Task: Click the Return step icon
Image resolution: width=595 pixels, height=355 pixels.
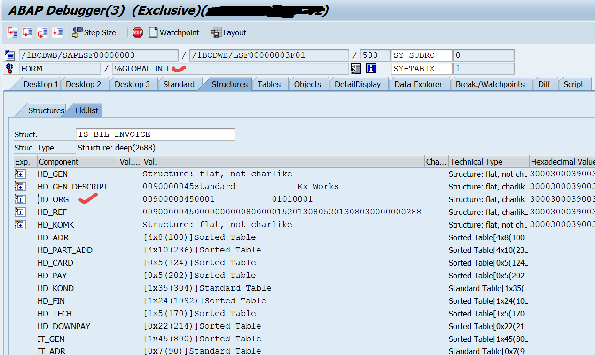Action: tap(42, 32)
